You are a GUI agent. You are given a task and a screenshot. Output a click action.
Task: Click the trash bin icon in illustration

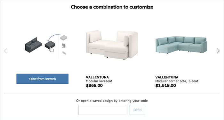tap(63, 46)
